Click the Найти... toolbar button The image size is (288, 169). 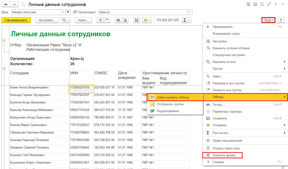[83, 20]
